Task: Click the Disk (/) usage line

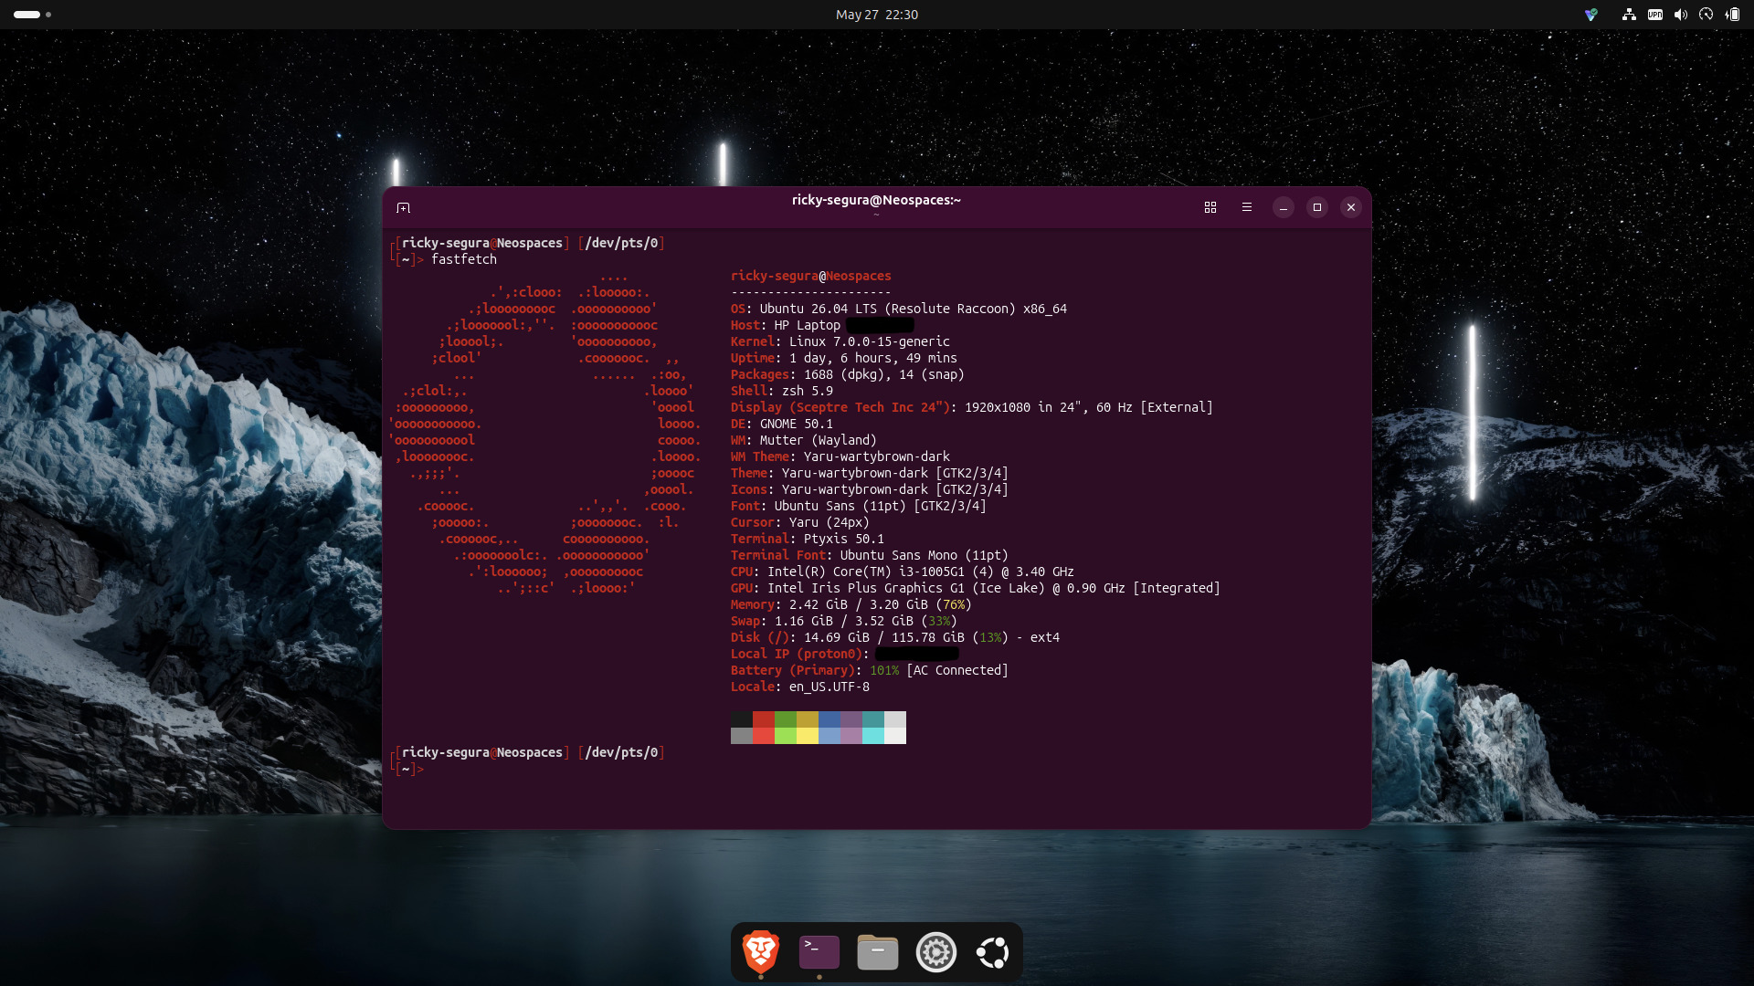Action: [x=895, y=637]
